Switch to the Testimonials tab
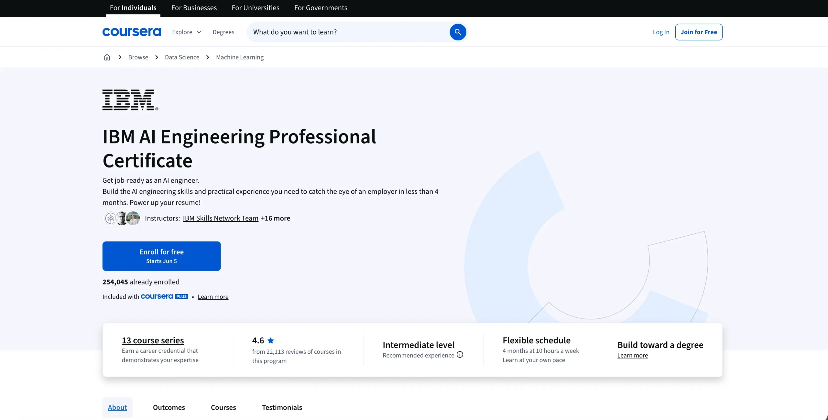This screenshot has width=828, height=420. click(282, 407)
